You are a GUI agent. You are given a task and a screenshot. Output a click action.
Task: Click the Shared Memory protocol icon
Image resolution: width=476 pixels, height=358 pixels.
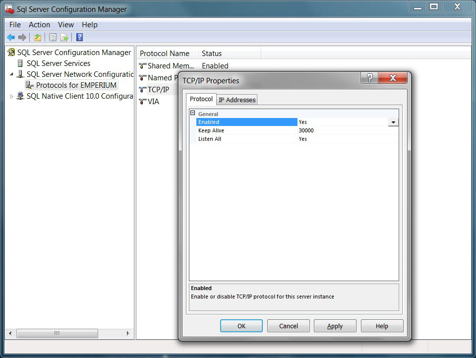[143, 66]
